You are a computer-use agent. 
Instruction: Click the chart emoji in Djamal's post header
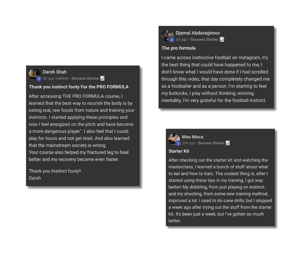click(x=222, y=39)
